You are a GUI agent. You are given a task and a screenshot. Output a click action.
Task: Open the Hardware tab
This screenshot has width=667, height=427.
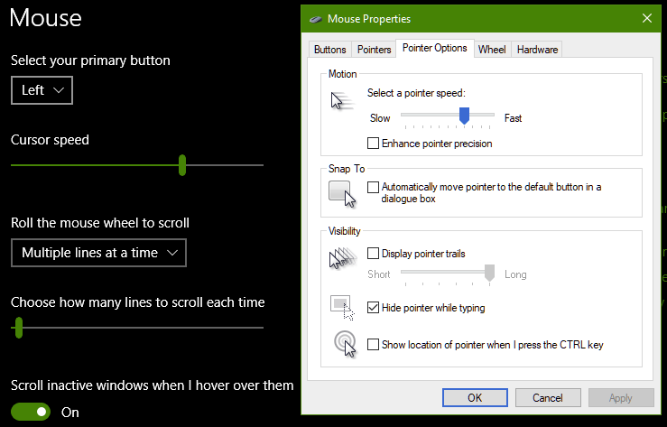[x=537, y=50]
